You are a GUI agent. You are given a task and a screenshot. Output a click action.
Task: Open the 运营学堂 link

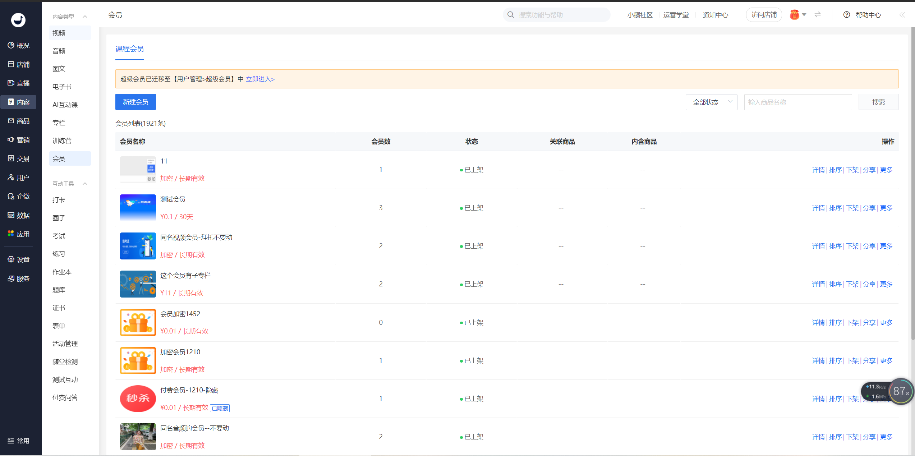(676, 15)
